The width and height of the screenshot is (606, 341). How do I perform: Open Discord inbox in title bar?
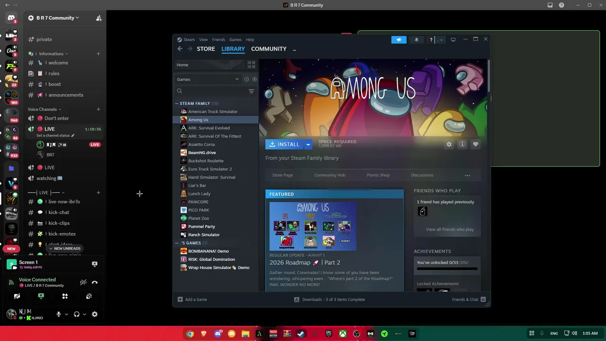click(550, 5)
